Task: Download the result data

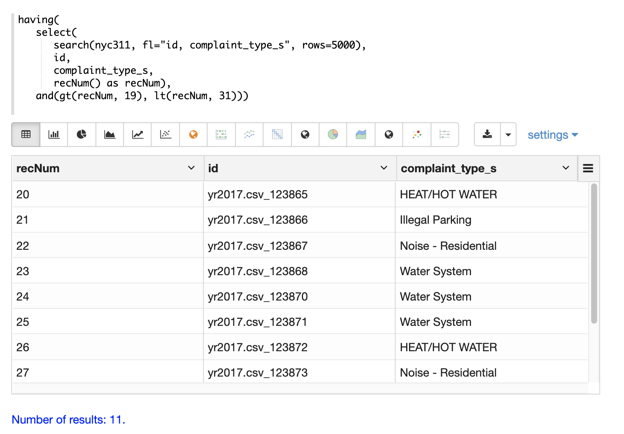Action: click(487, 135)
